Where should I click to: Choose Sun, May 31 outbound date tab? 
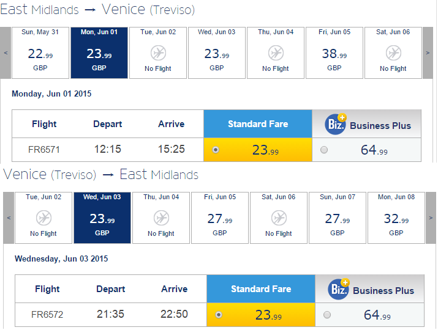[x=40, y=53]
